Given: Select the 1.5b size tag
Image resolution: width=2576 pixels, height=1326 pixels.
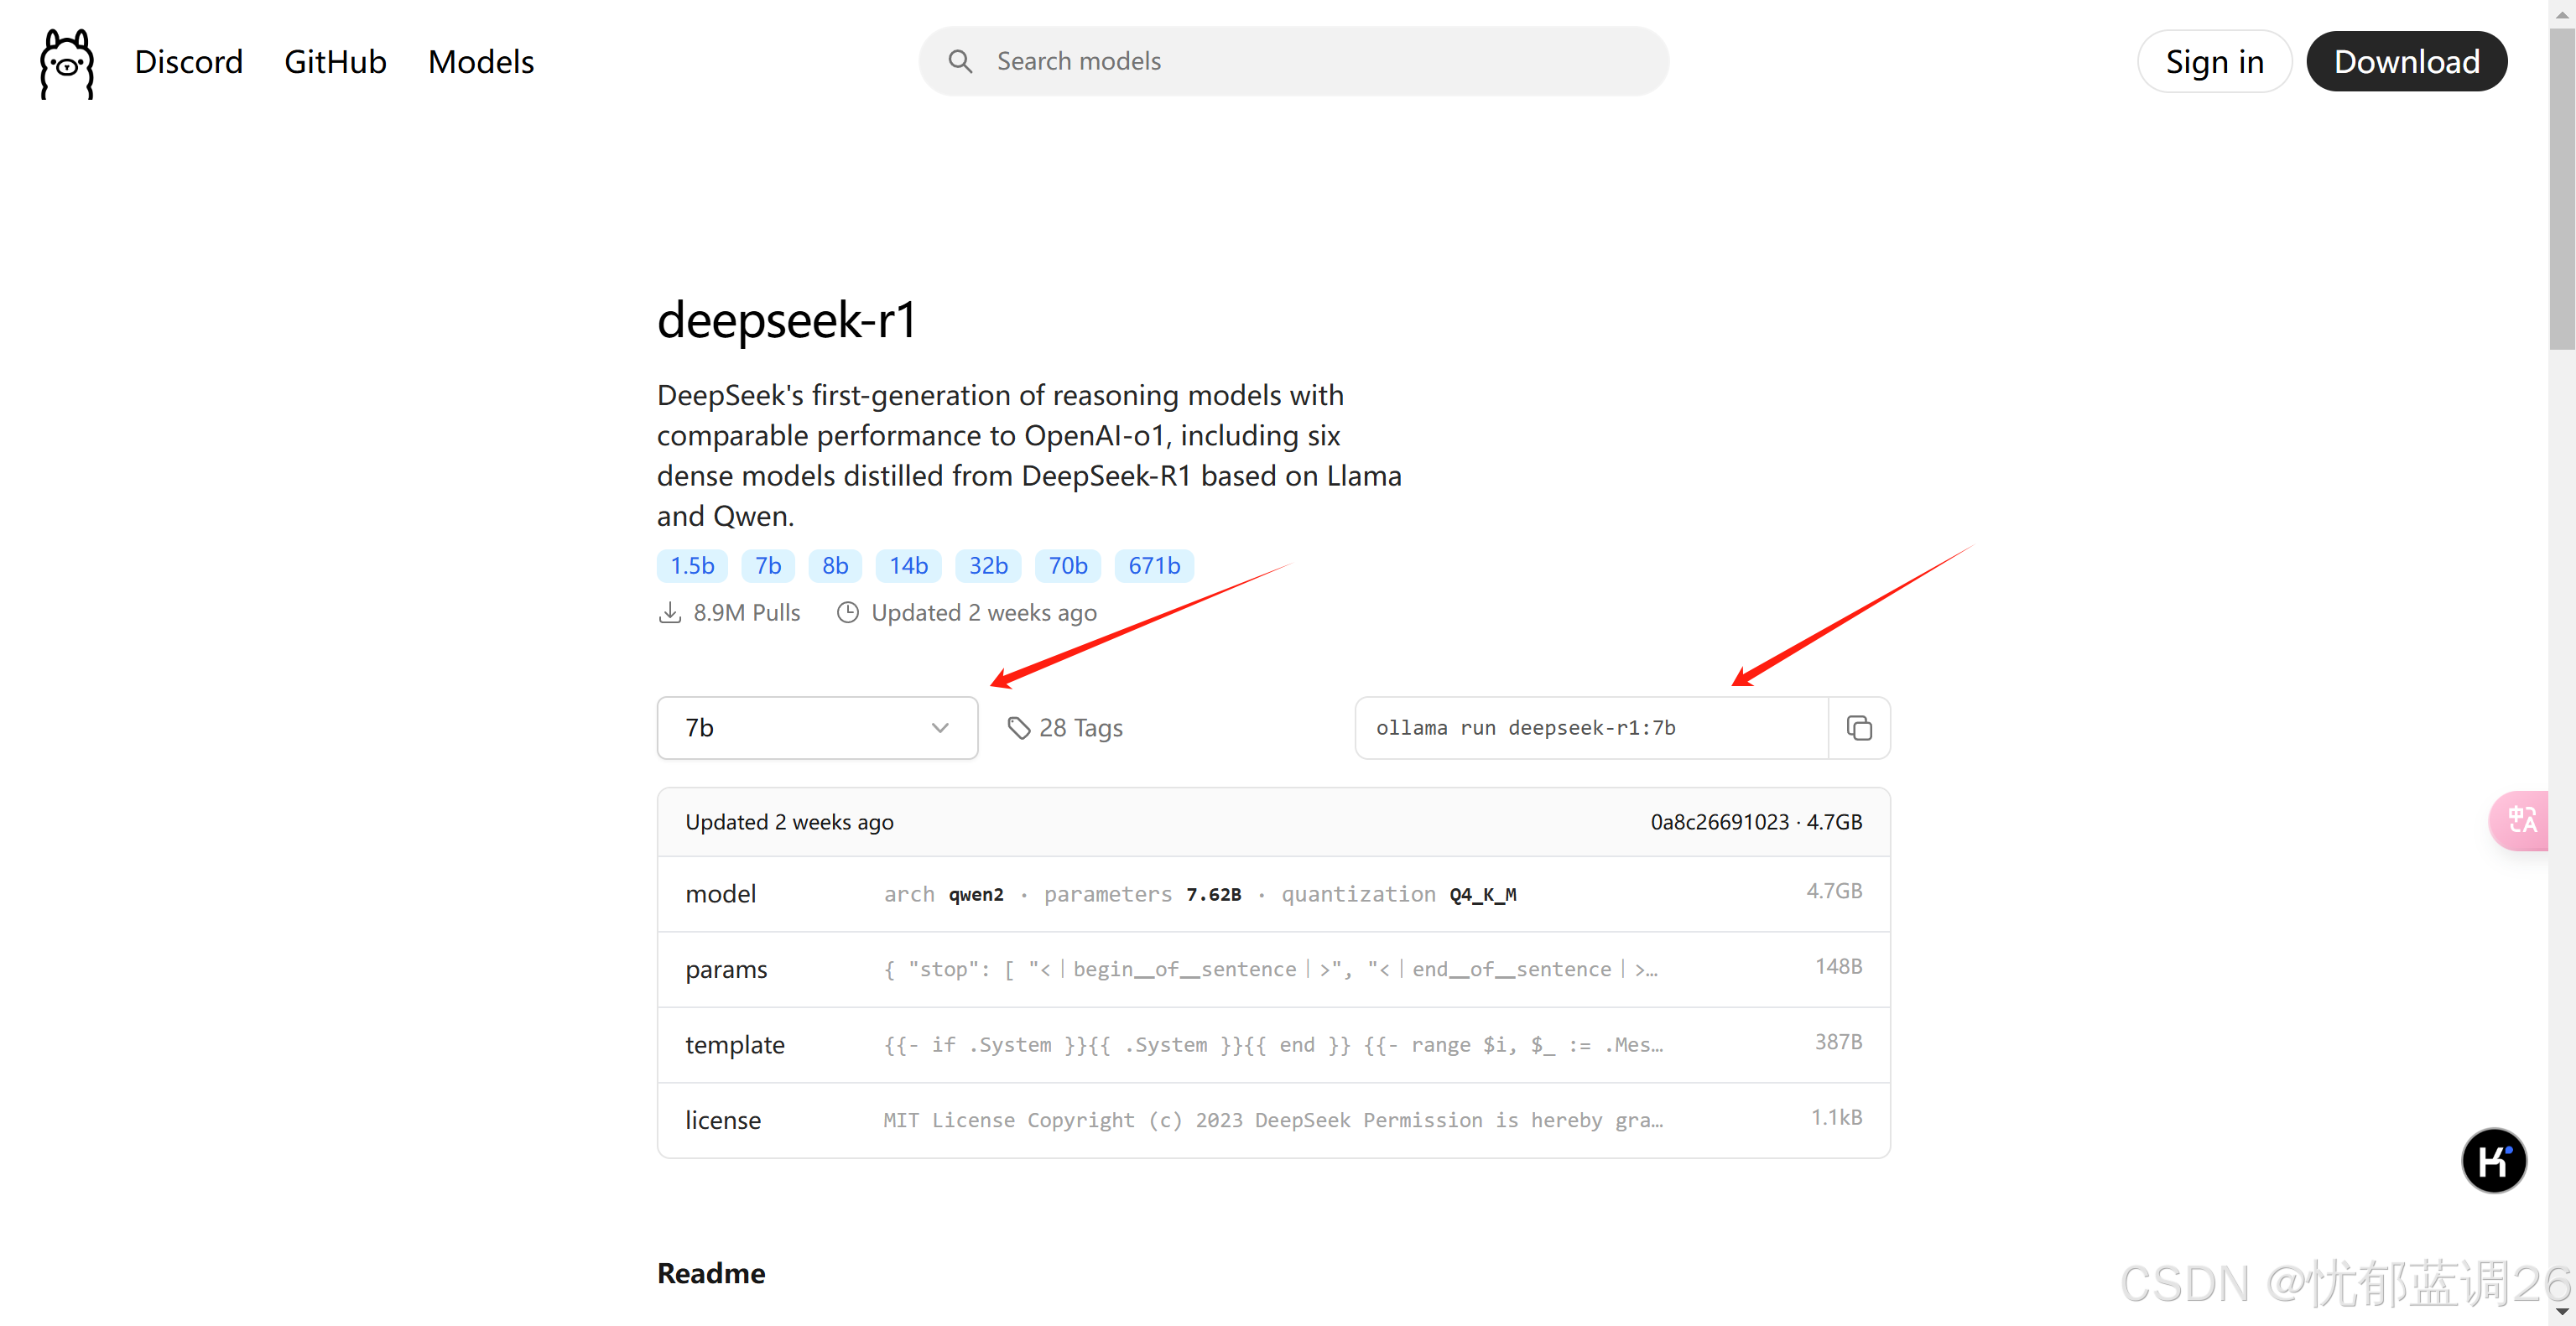Looking at the screenshot, I should (692, 566).
